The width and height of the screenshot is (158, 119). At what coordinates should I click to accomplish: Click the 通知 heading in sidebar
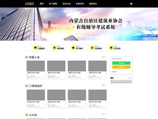[x=112, y=78]
